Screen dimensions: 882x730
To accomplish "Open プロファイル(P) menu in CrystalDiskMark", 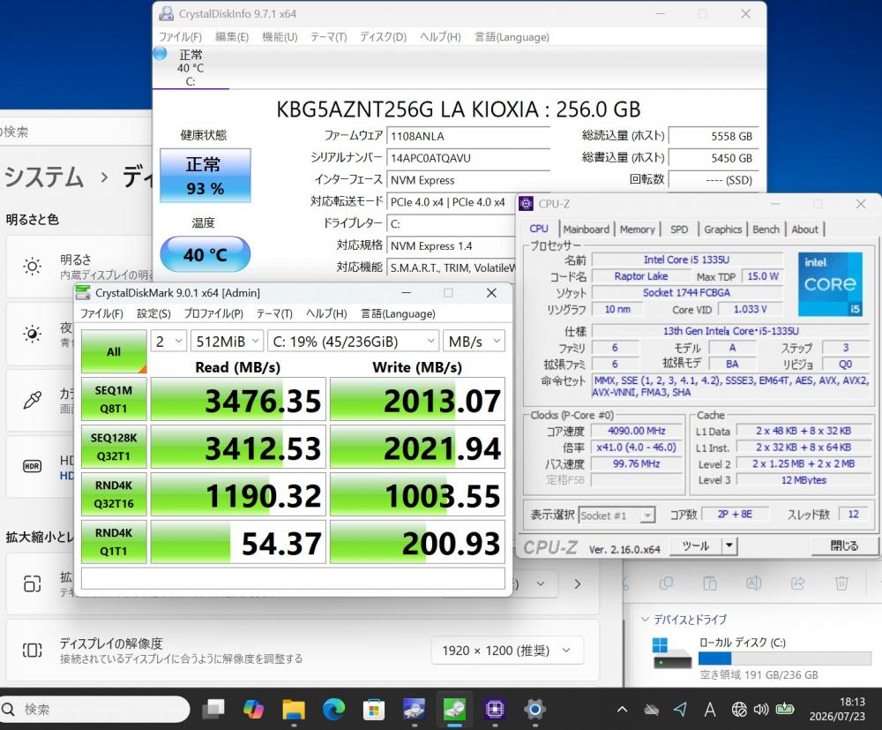I will coord(213,313).
